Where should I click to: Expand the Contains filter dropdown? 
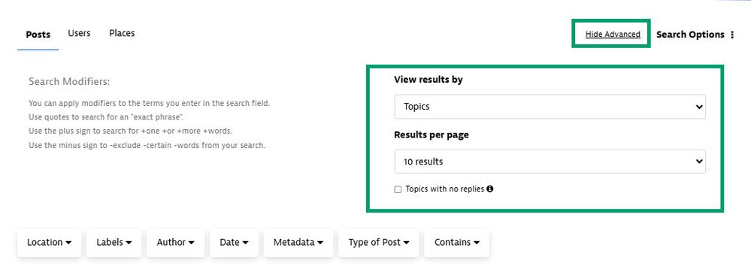point(457,243)
